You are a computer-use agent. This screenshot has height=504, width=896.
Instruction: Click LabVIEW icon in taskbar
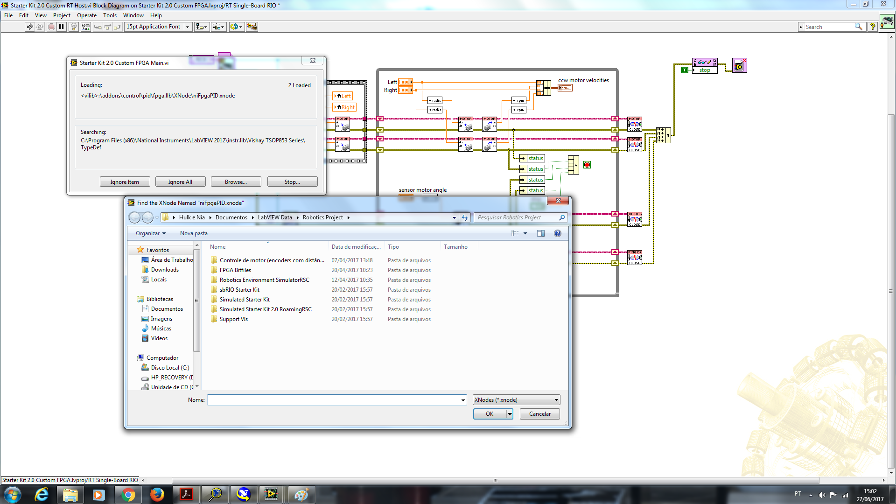[x=271, y=495]
